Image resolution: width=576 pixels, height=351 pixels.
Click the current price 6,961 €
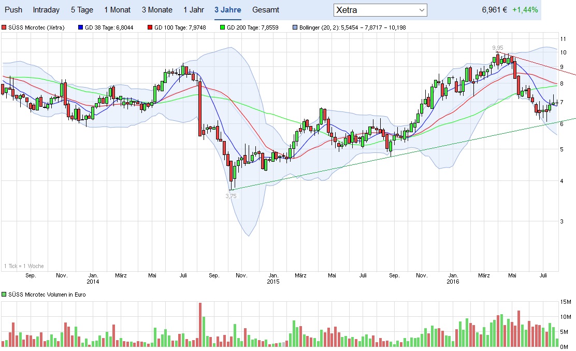pyautogui.click(x=494, y=10)
